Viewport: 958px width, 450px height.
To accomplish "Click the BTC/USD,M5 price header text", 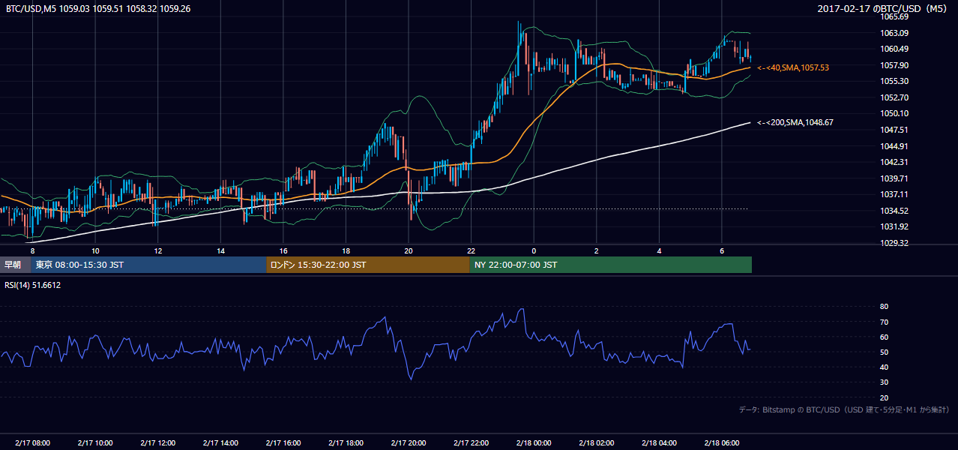I will [97, 8].
